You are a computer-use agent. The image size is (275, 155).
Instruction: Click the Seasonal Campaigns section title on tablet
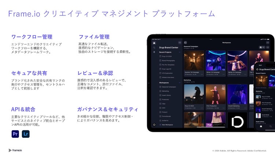191,47
